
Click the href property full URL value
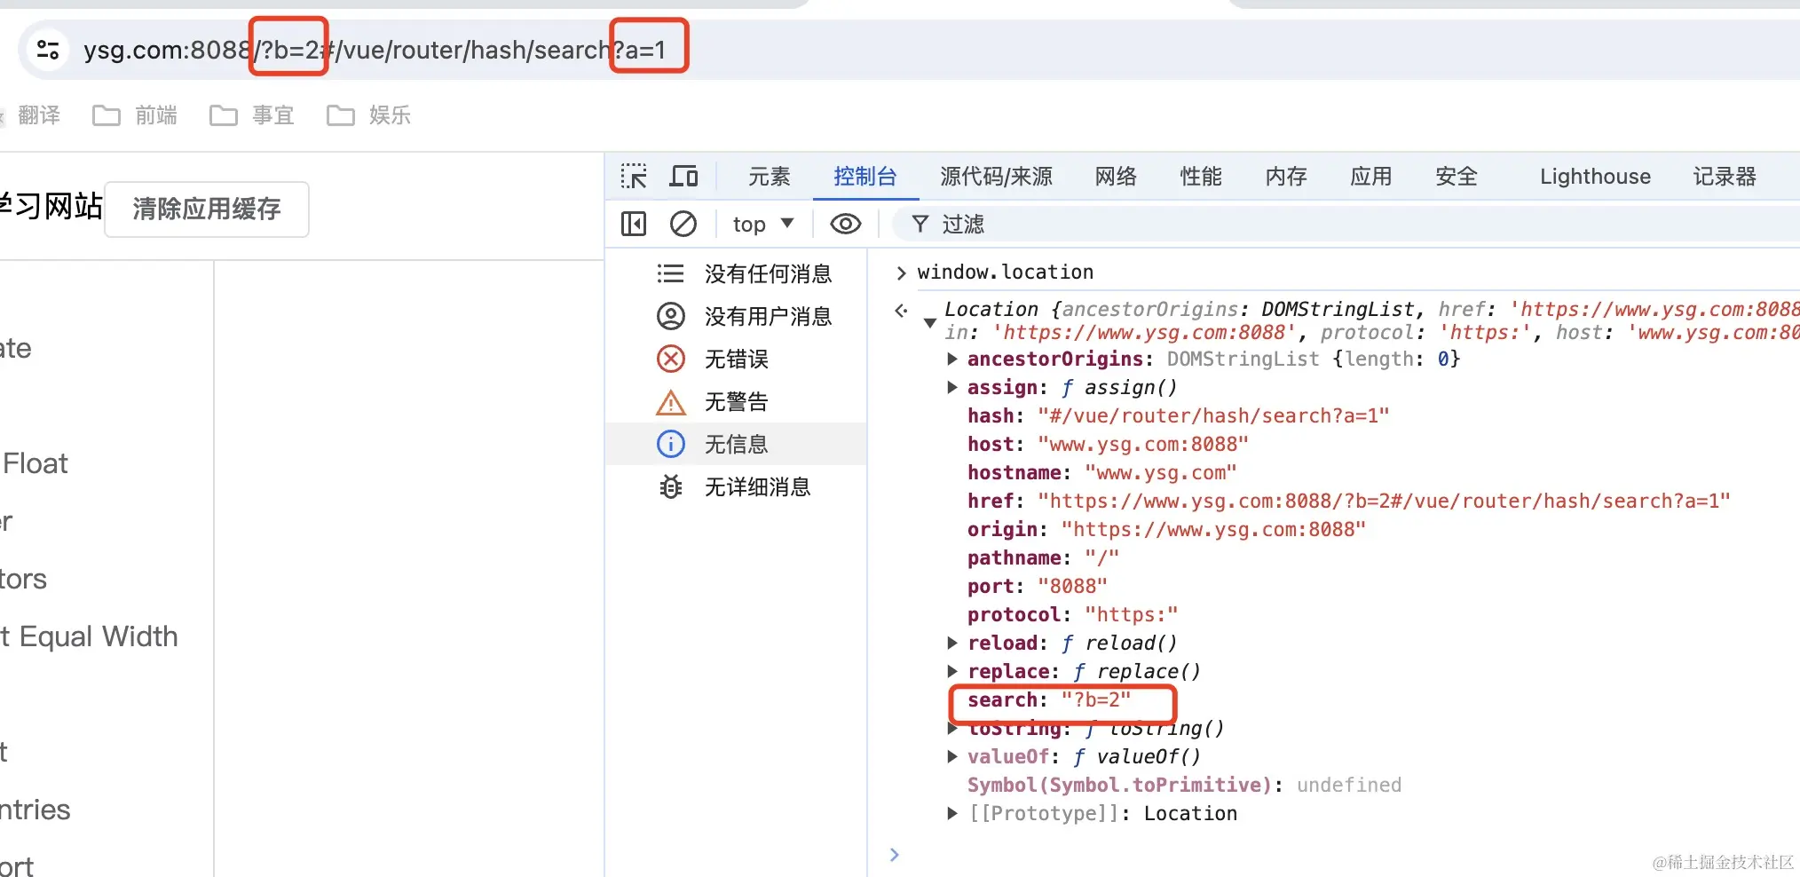[x=1384, y=501]
